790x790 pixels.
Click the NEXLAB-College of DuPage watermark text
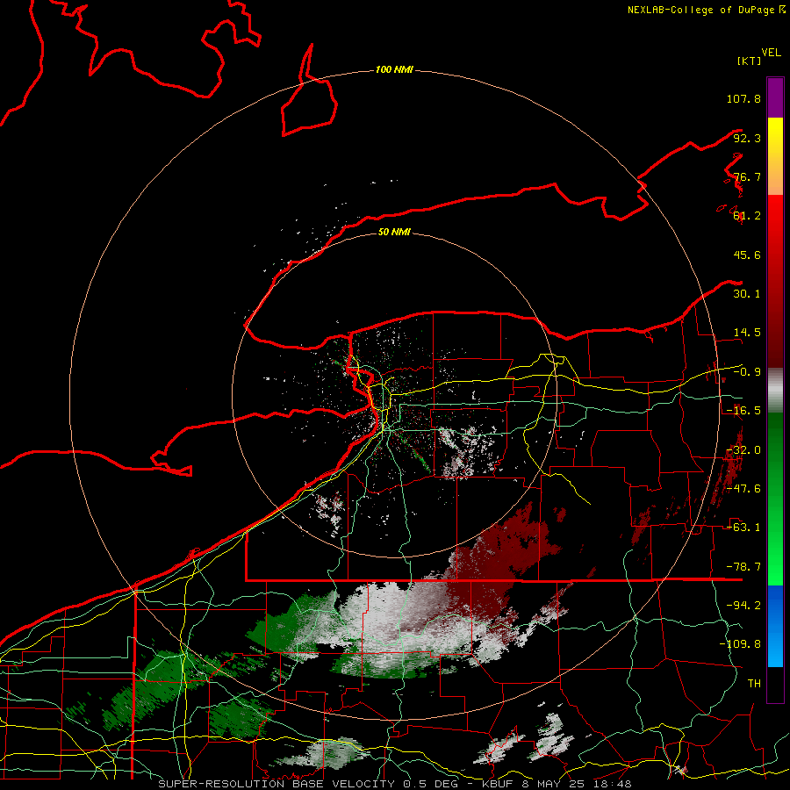tap(707, 10)
